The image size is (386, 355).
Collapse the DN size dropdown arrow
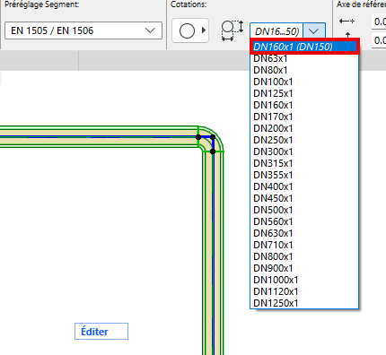(314, 31)
